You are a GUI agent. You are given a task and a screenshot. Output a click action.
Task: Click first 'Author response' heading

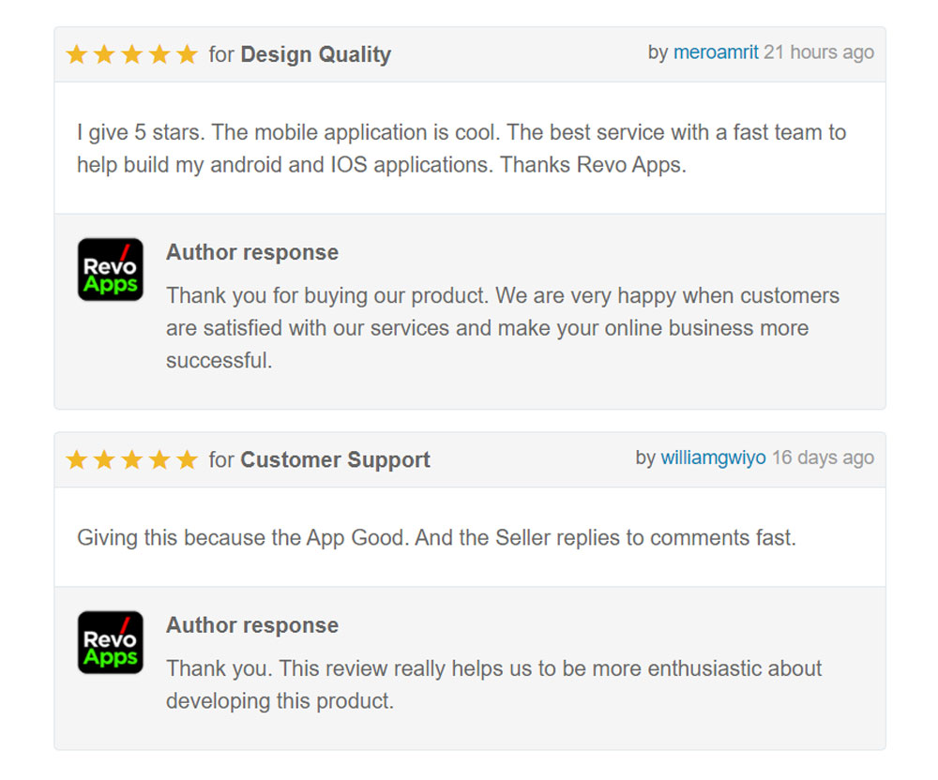tap(252, 252)
